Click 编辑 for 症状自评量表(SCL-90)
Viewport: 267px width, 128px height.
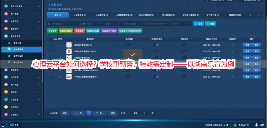pyautogui.click(x=247, y=45)
